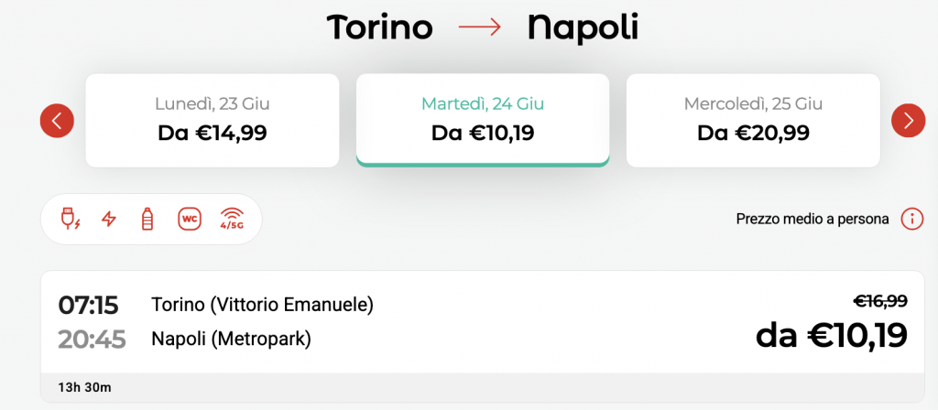Click the Prezzo medio a persona label
The width and height of the screenshot is (938, 410).
[x=813, y=220]
